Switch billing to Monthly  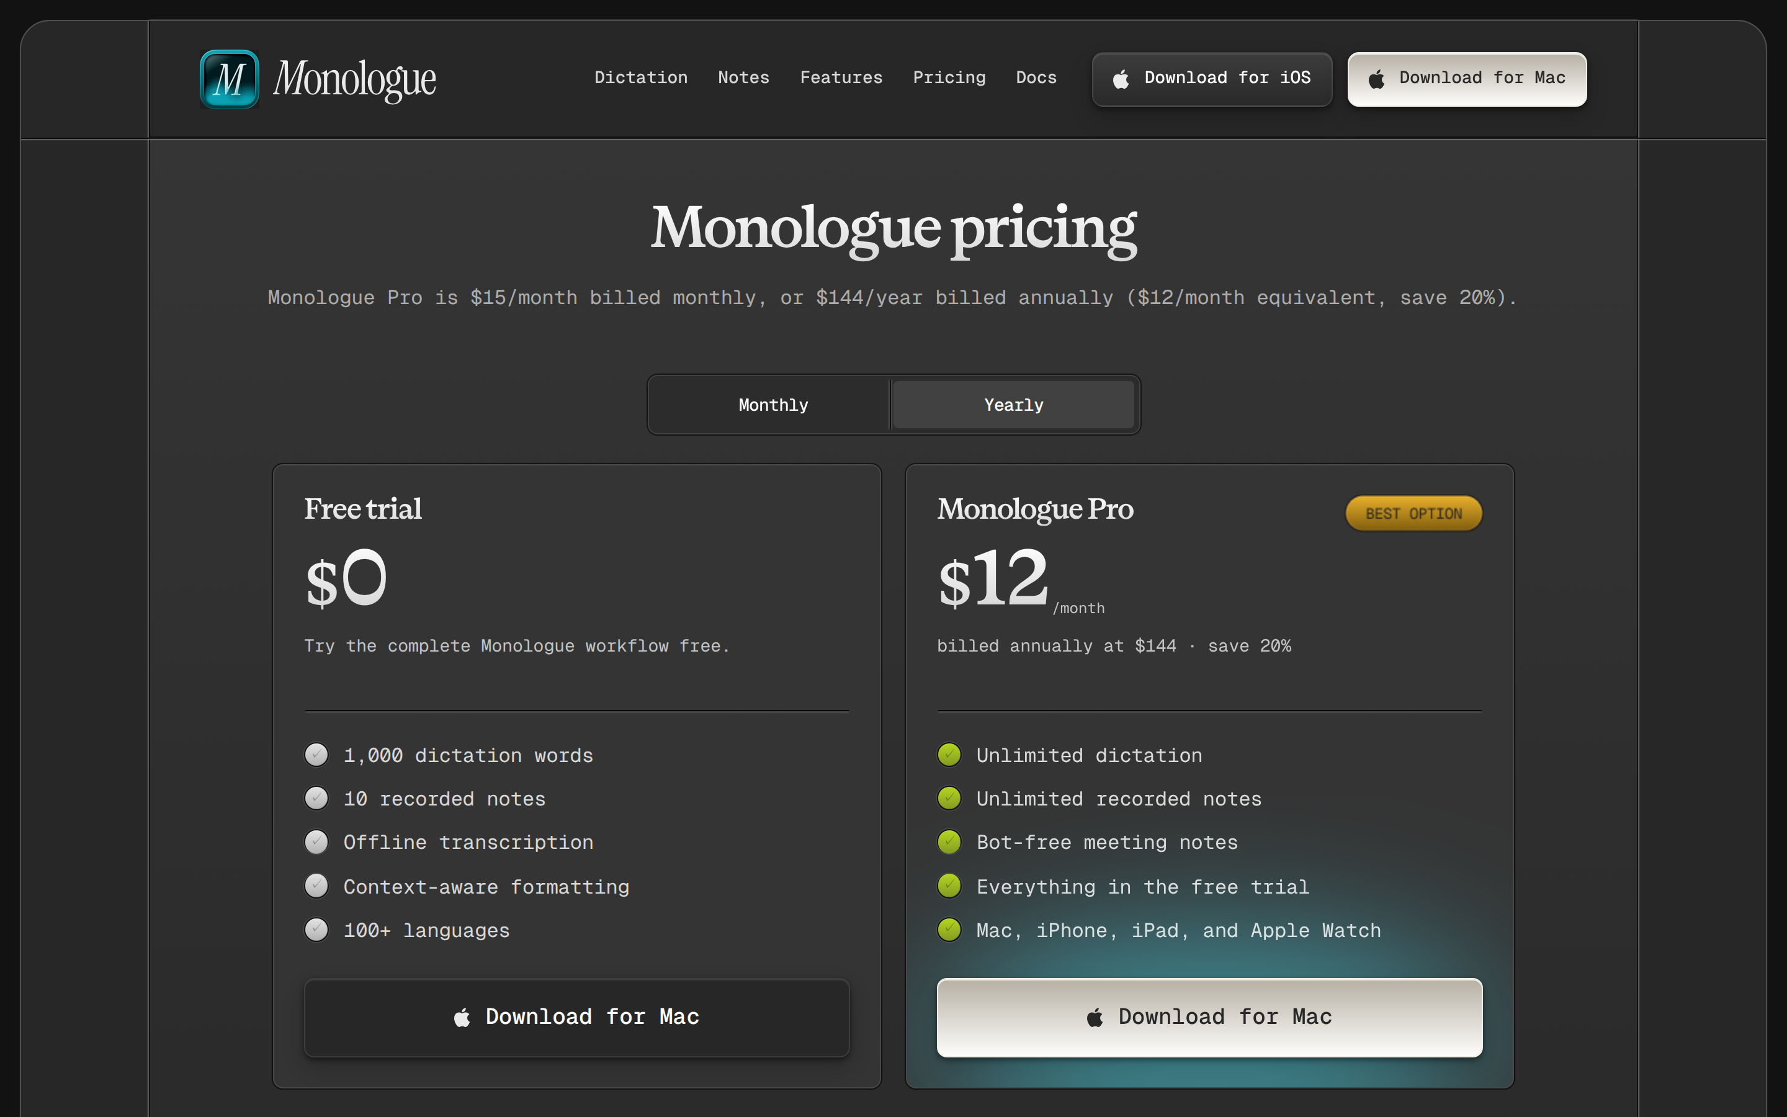(773, 405)
